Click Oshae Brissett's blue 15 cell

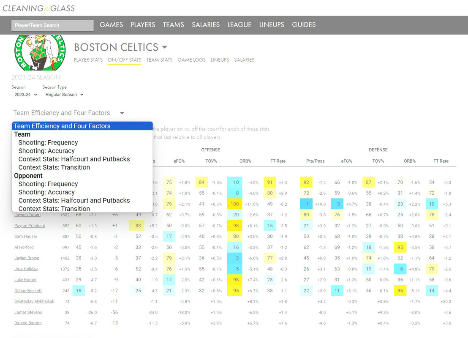[x=79, y=291]
